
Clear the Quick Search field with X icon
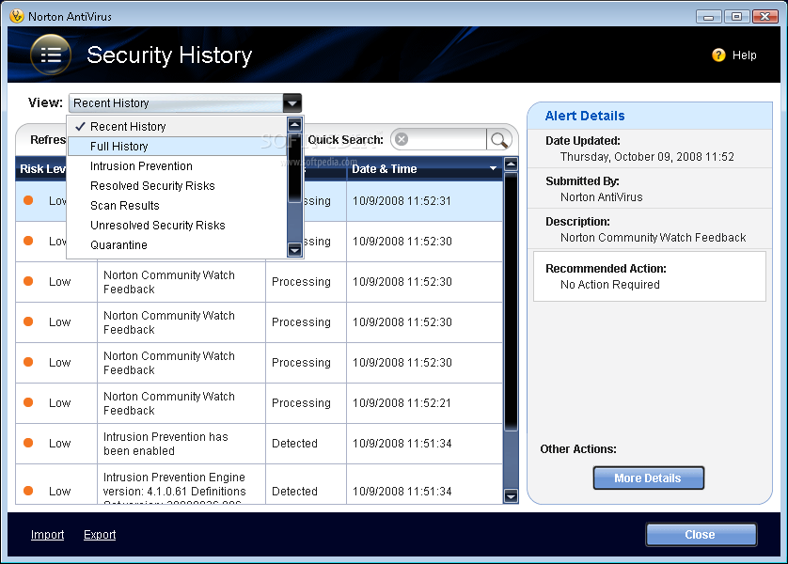click(x=401, y=139)
